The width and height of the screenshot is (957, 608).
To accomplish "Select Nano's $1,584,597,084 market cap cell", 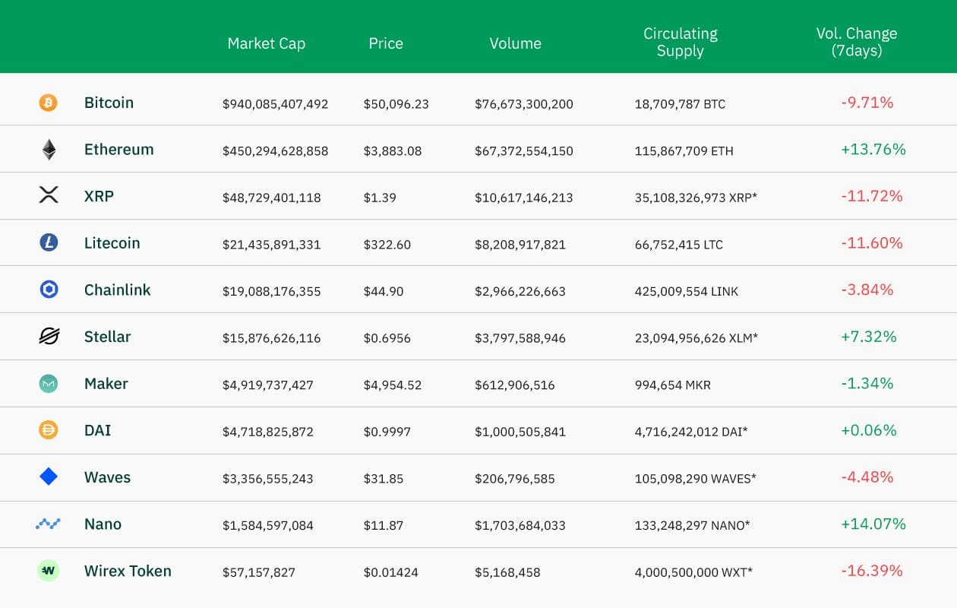I will click(x=268, y=525).
